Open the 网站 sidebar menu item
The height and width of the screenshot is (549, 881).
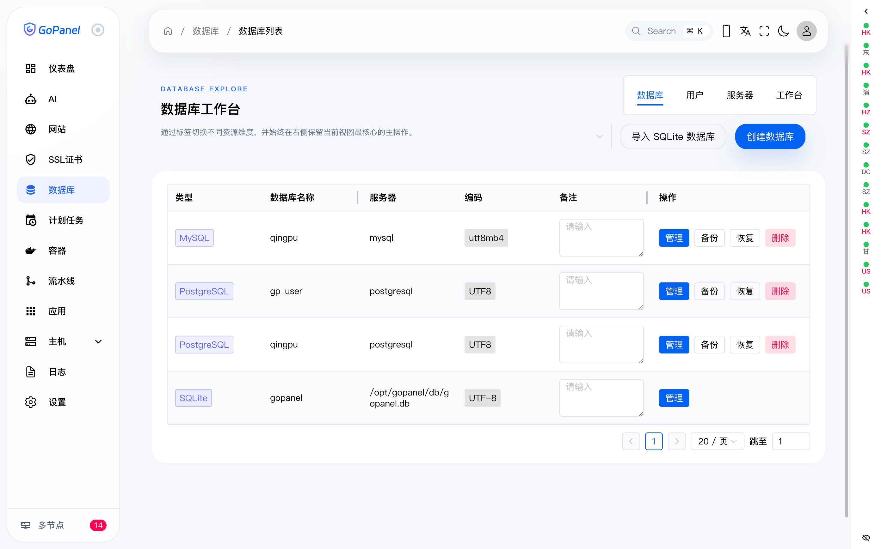tap(63, 129)
